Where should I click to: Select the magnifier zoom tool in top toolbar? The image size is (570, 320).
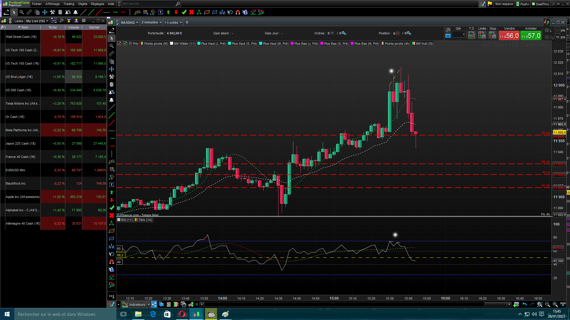[22, 12]
